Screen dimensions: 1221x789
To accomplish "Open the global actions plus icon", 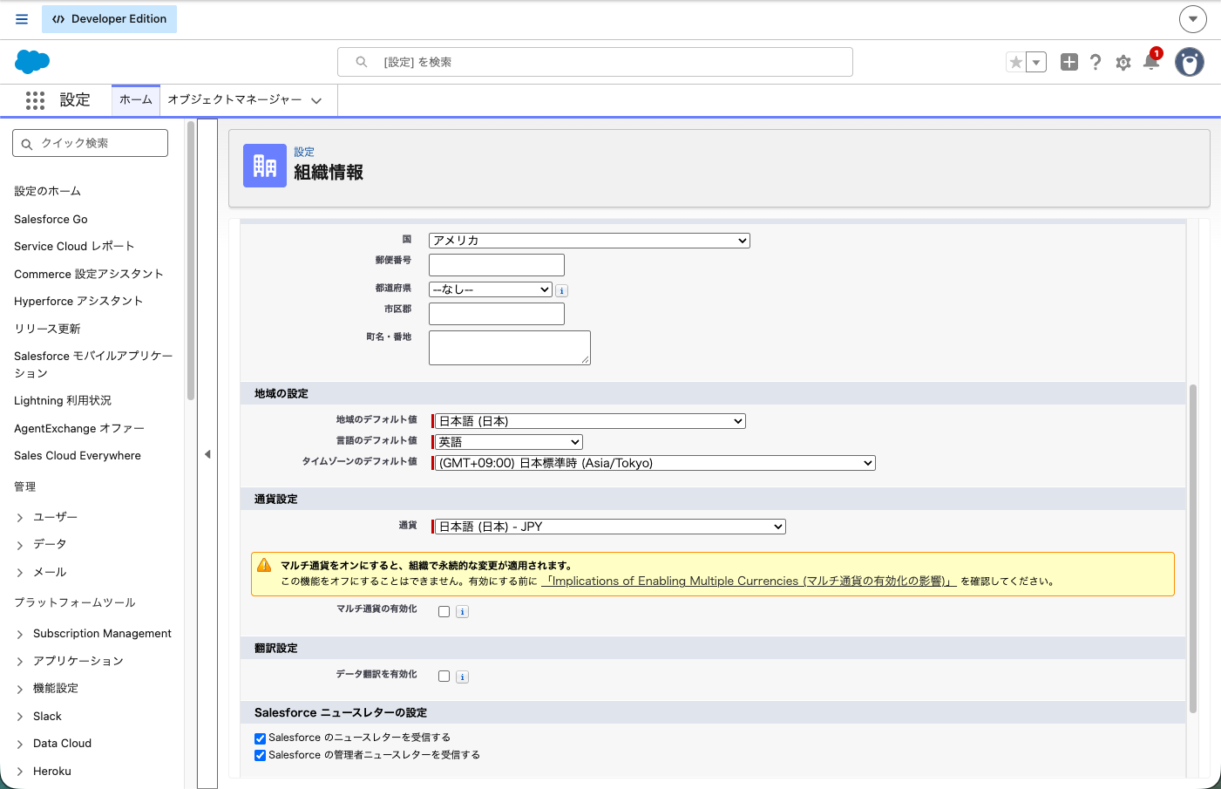I will (x=1069, y=62).
